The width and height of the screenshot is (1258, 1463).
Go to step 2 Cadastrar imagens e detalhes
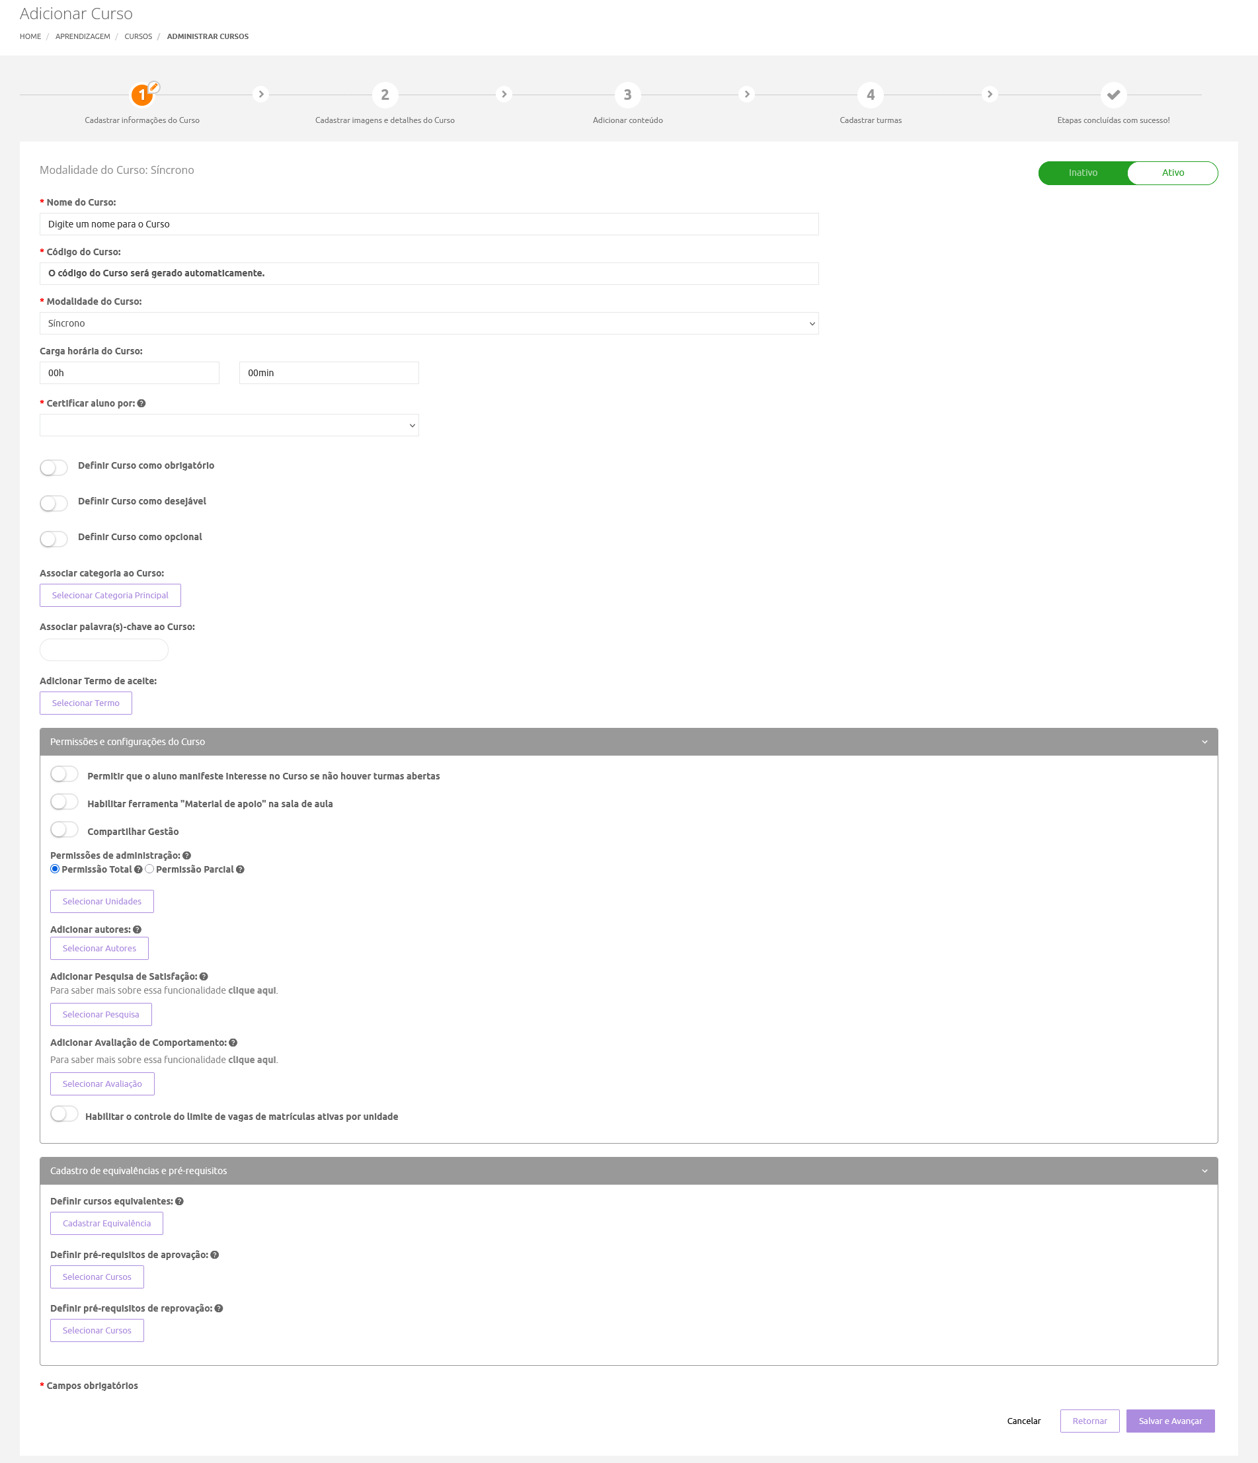pyautogui.click(x=385, y=95)
